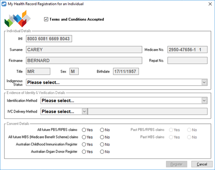This screenshot has height=170, width=215.
Task: Open the IVC Delivery Method dropdown
Action: [x=84, y=112]
